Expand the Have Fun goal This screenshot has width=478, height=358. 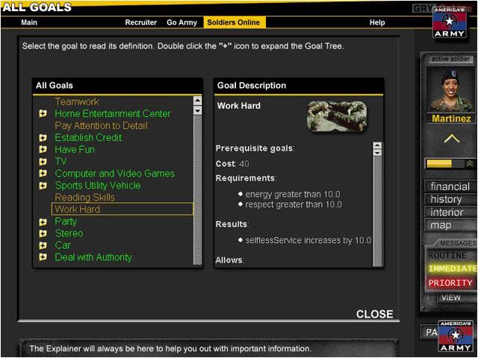point(43,150)
